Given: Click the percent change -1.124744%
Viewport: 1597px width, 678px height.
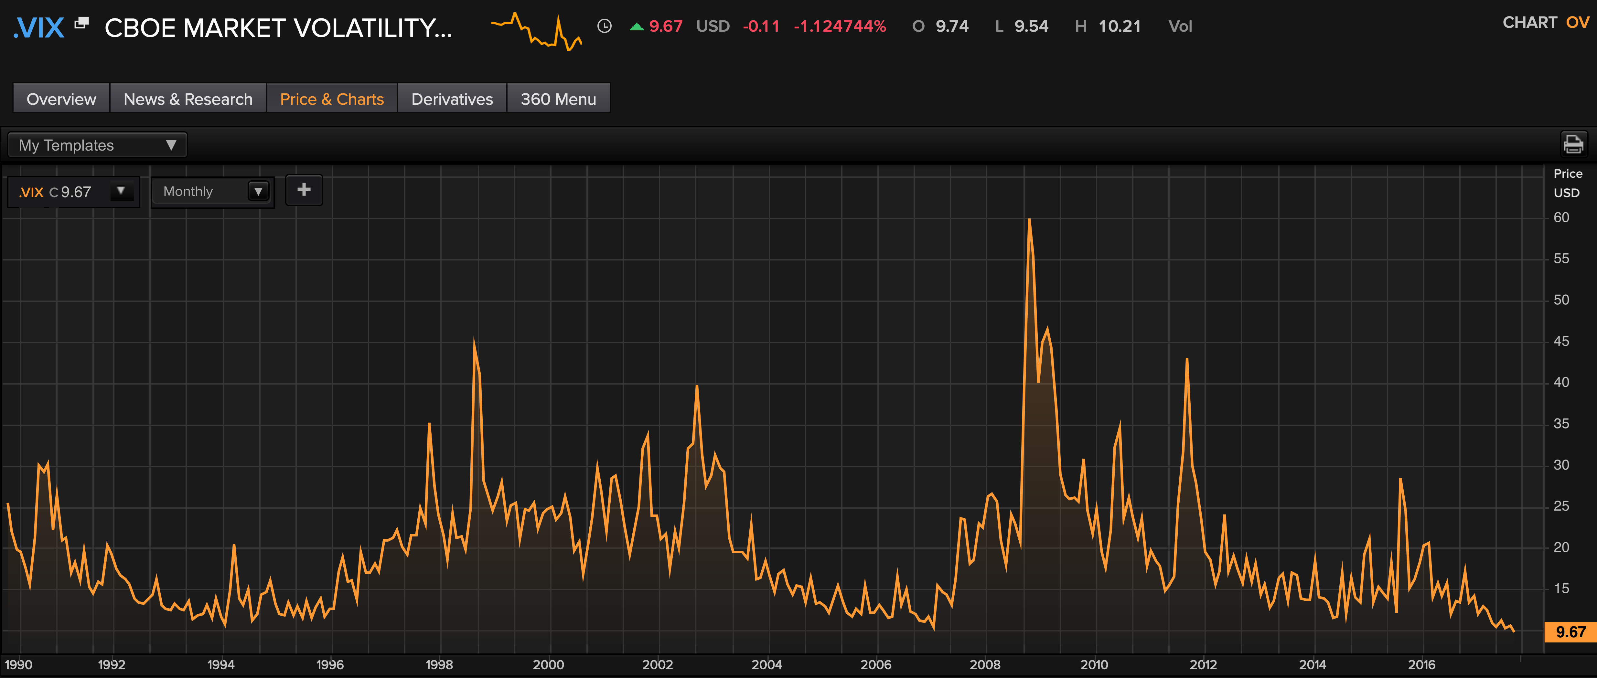Looking at the screenshot, I should click(x=840, y=26).
